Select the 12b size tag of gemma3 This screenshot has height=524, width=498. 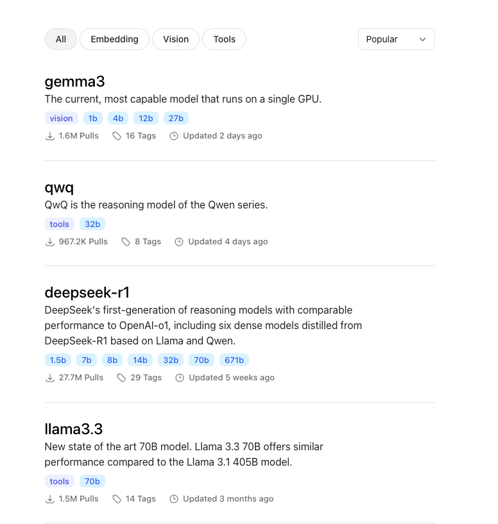pyautogui.click(x=146, y=118)
